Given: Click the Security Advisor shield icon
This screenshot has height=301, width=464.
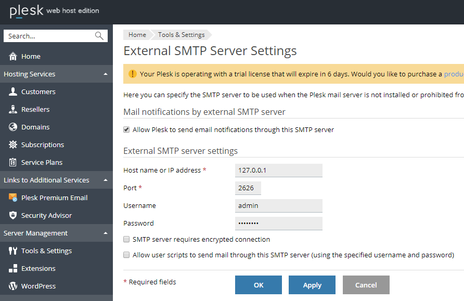Looking at the screenshot, I should 13,215.
